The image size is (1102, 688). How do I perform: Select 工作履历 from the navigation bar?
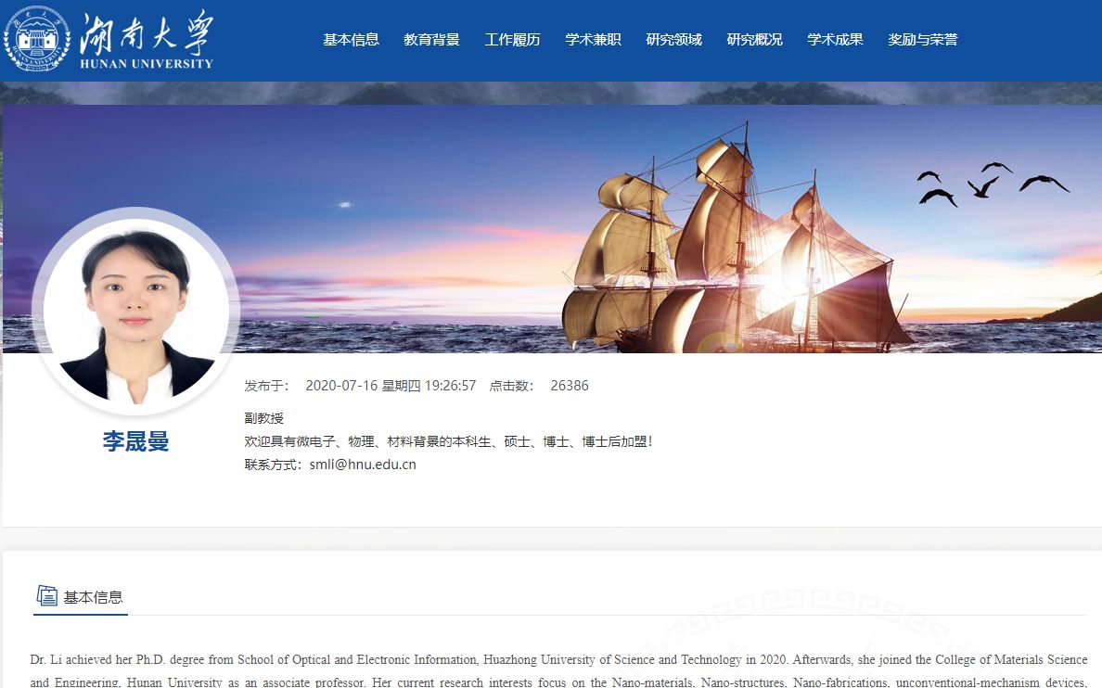512,39
